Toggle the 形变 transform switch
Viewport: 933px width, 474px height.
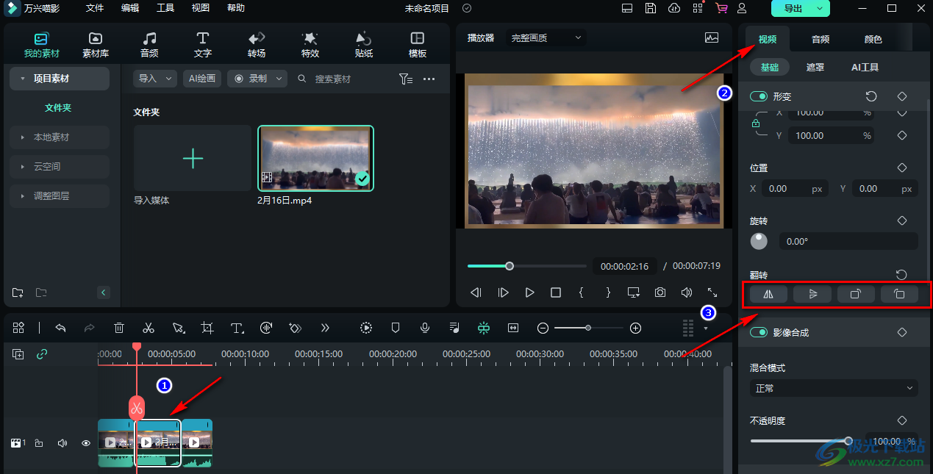click(759, 96)
